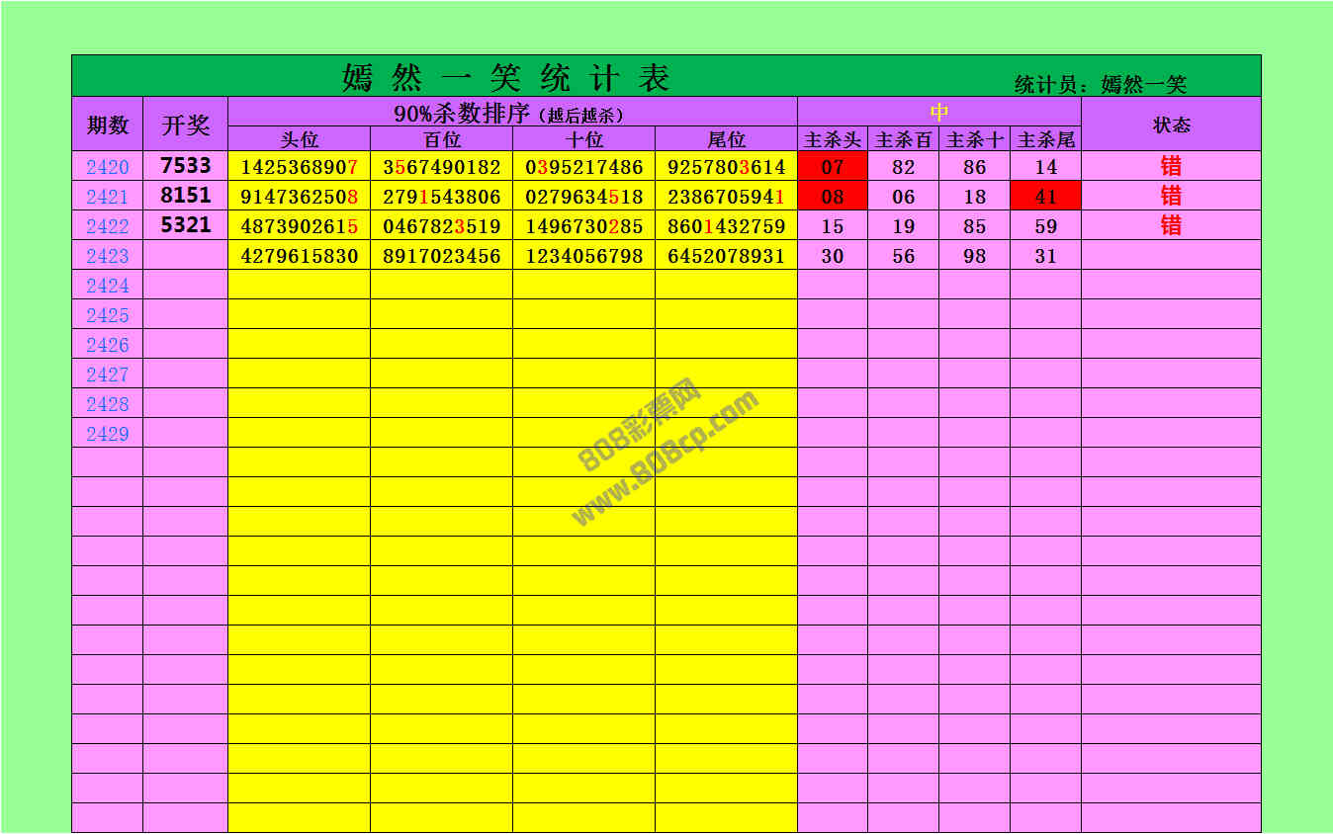Select period 2423 in the 期数 column

pyautogui.click(x=108, y=256)
